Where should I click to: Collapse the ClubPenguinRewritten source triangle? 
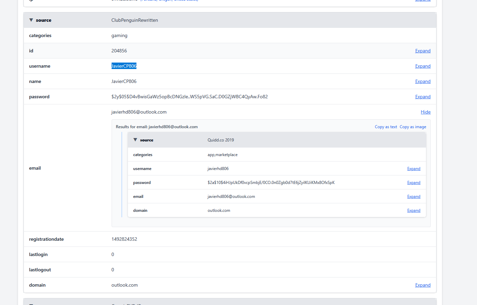[31, 20]
